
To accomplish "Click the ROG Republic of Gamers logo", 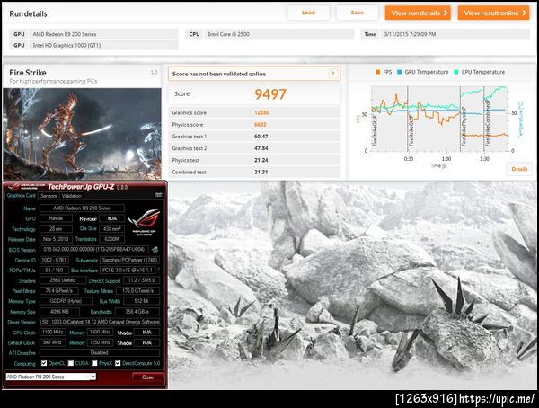I will tap(144, 222).
